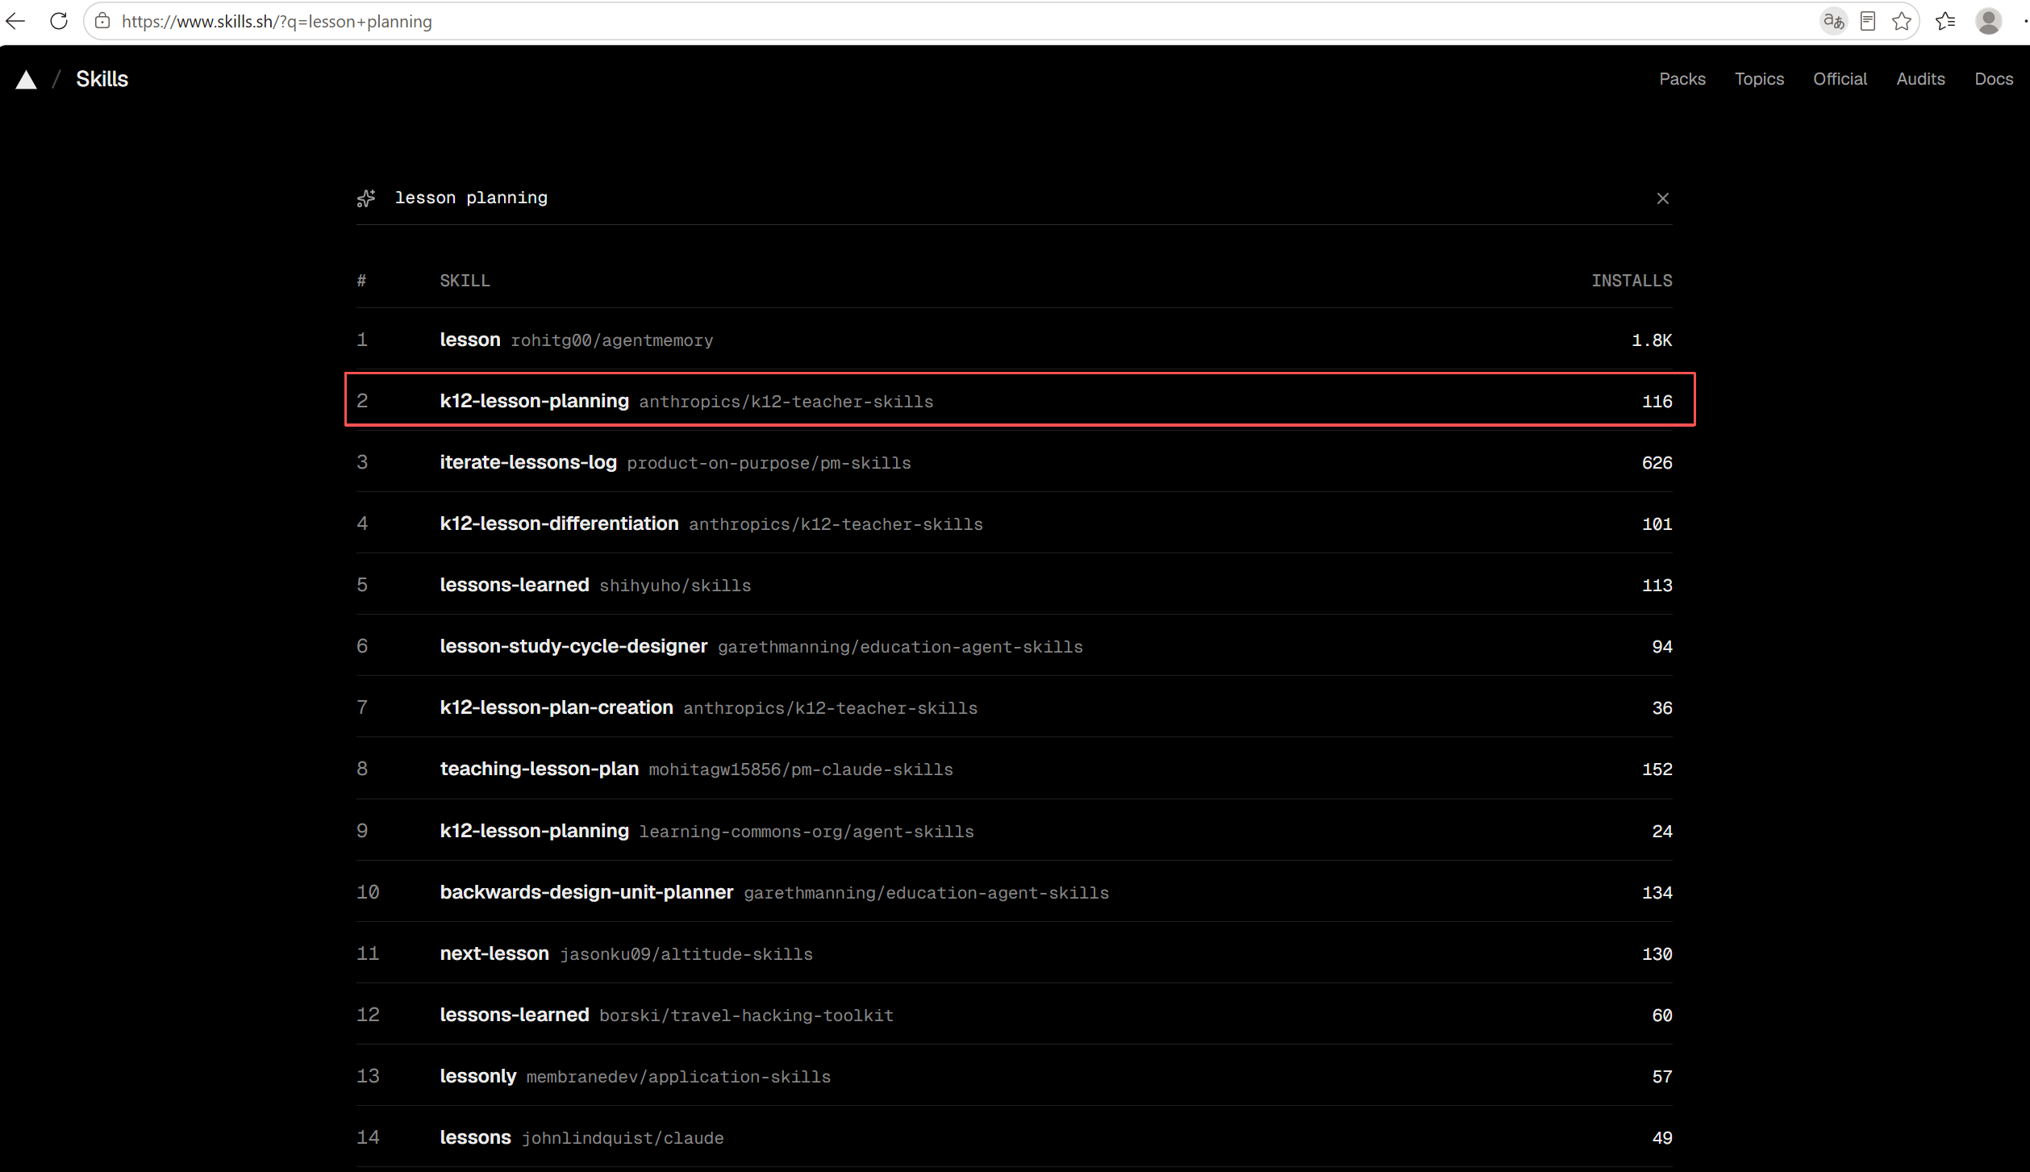The width and height of the screenshot is (2030, 1172).
Task: Open the browser profile avatar
Action: coord(1988,21)
